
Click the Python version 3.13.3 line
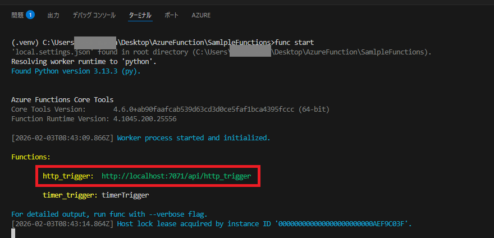tap(76, 71)
